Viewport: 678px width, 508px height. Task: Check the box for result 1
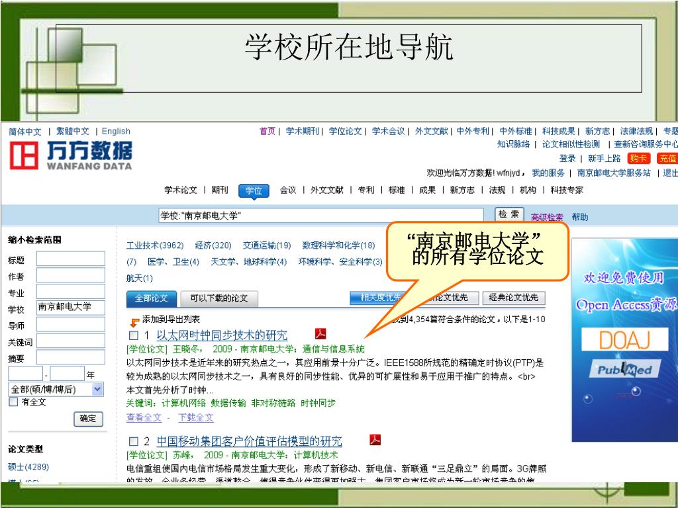(134, 335)
